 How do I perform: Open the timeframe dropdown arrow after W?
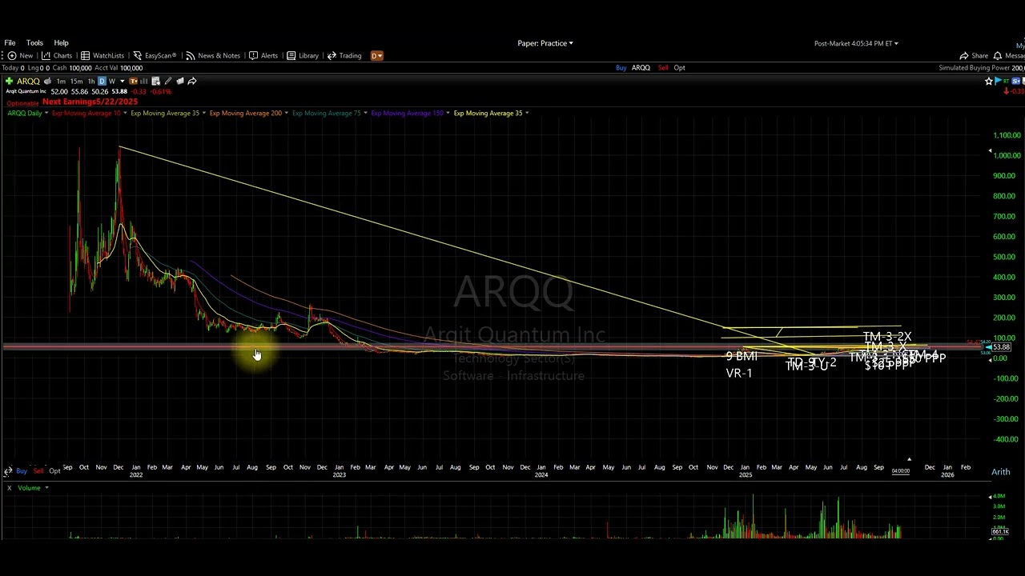point(122,81)
